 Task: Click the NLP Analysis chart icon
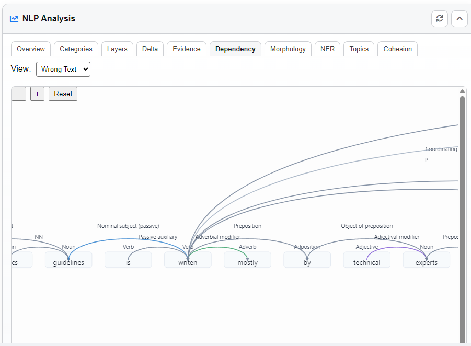coord(14,19)
